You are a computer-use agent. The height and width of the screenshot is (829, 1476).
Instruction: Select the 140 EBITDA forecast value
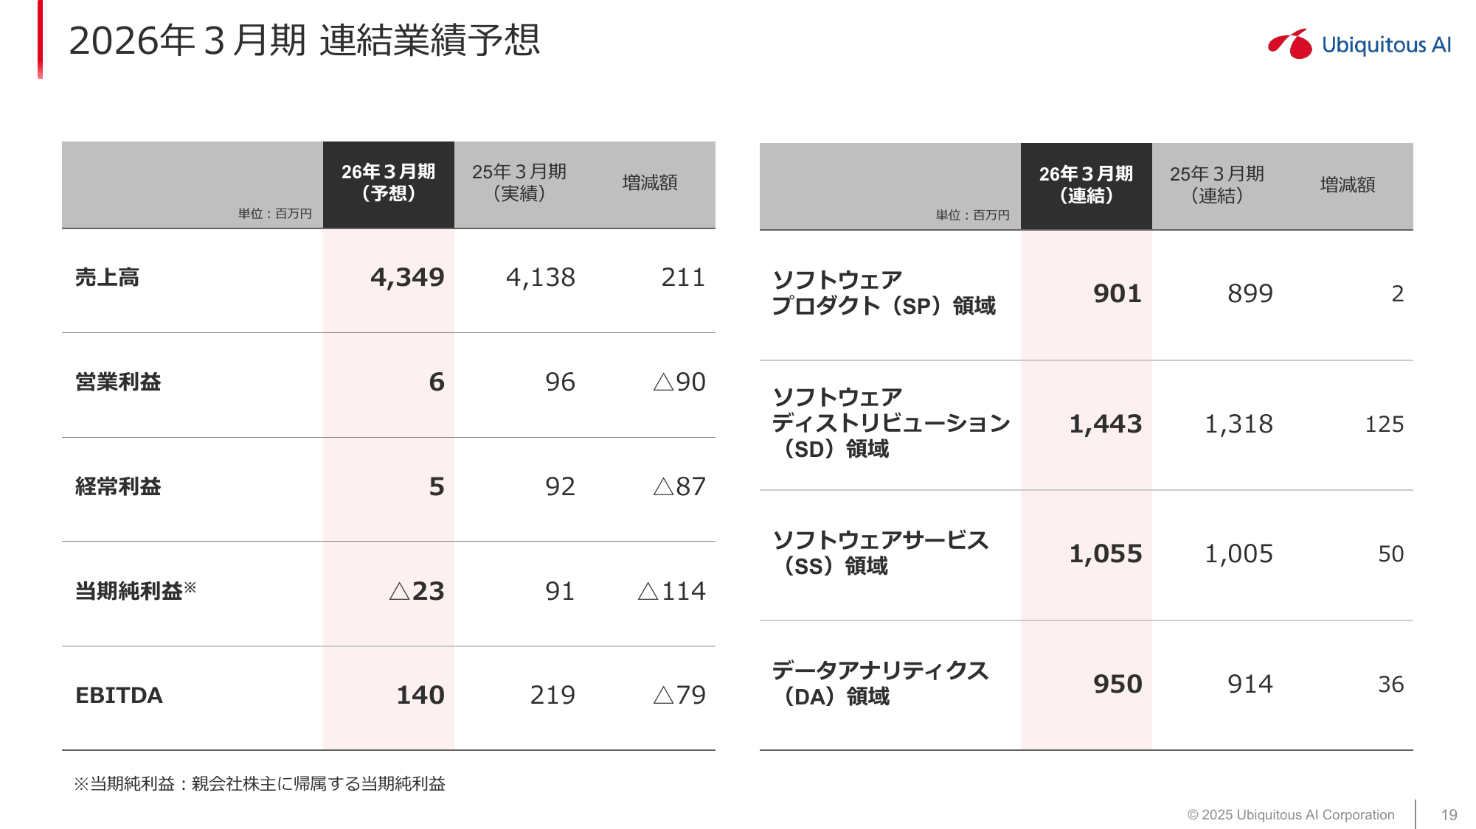coord(420,696)
